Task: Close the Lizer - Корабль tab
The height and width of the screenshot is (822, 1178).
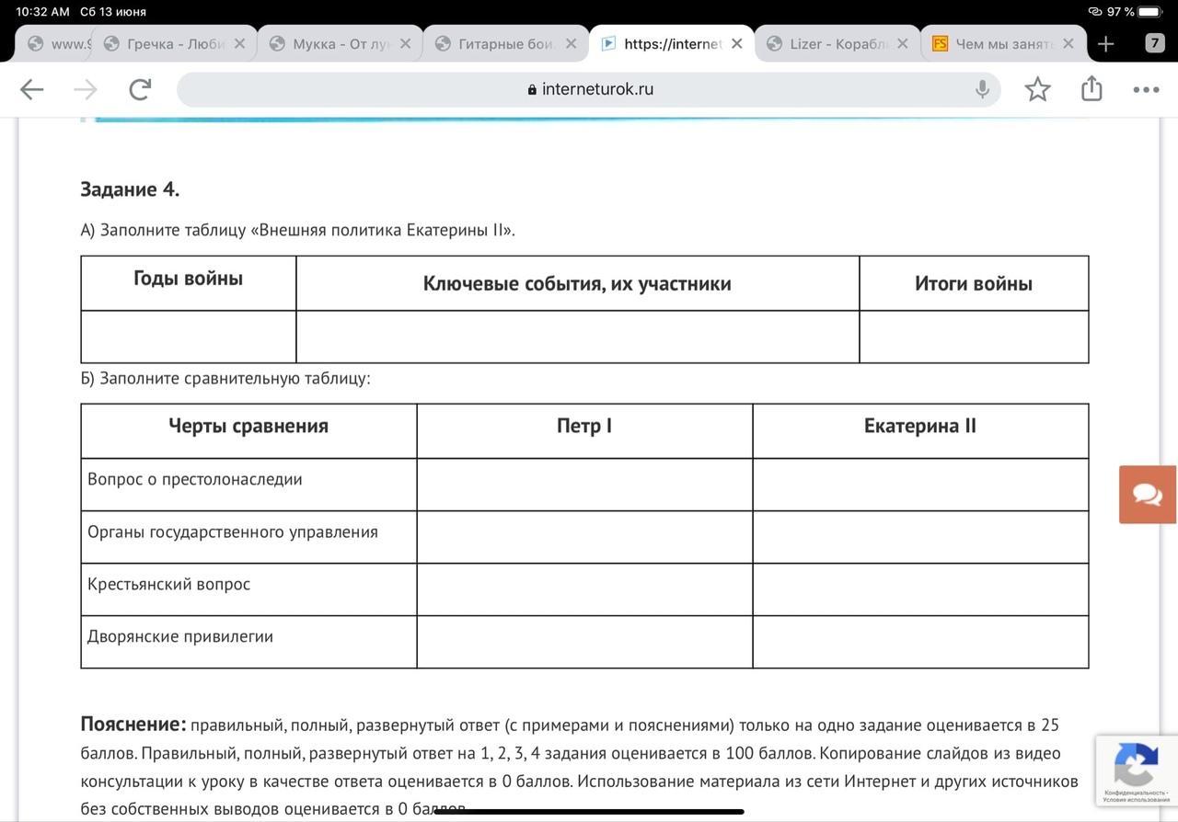Action: click(902, 43)
